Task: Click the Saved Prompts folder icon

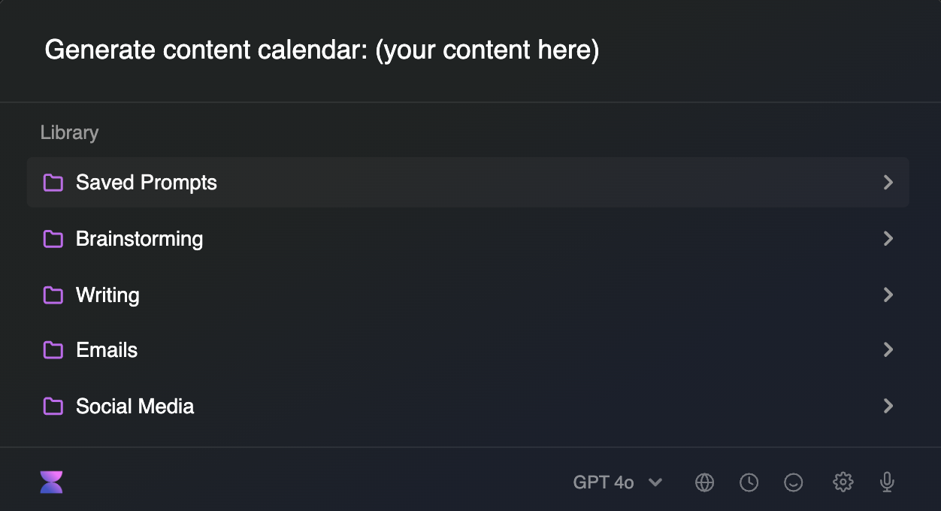Action: point(53,183)
